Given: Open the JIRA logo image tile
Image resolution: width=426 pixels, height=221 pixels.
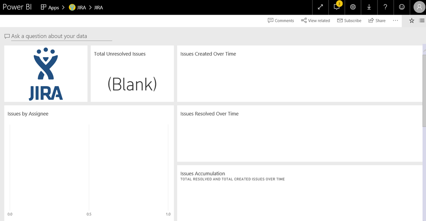Looking at the screenshot, I should point(46,74).
